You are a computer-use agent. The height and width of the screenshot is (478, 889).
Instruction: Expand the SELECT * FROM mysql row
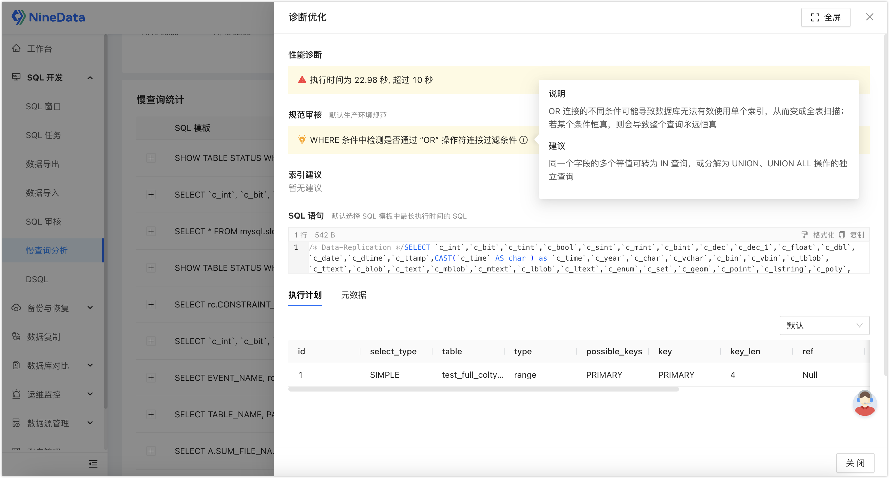click(151, 231)
